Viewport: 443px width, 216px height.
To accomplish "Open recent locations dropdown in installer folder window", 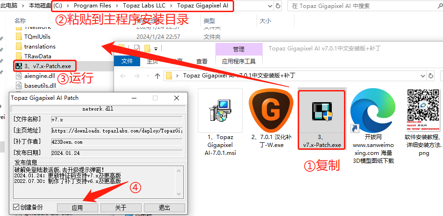I will (148, 76).
